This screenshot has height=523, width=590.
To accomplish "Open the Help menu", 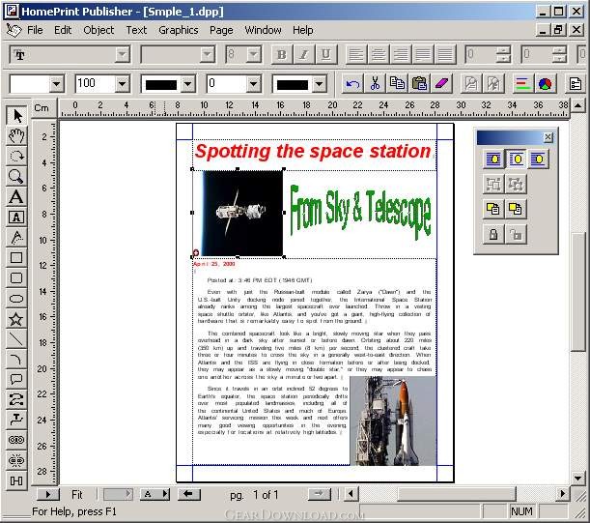I will point(303,30).
